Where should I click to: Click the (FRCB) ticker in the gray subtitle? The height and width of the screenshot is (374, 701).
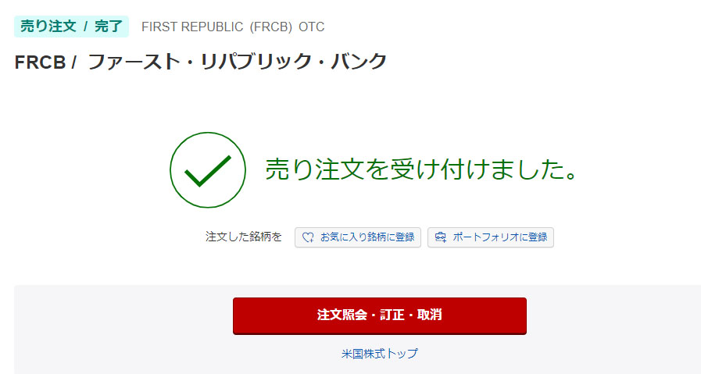click(271, 27)
